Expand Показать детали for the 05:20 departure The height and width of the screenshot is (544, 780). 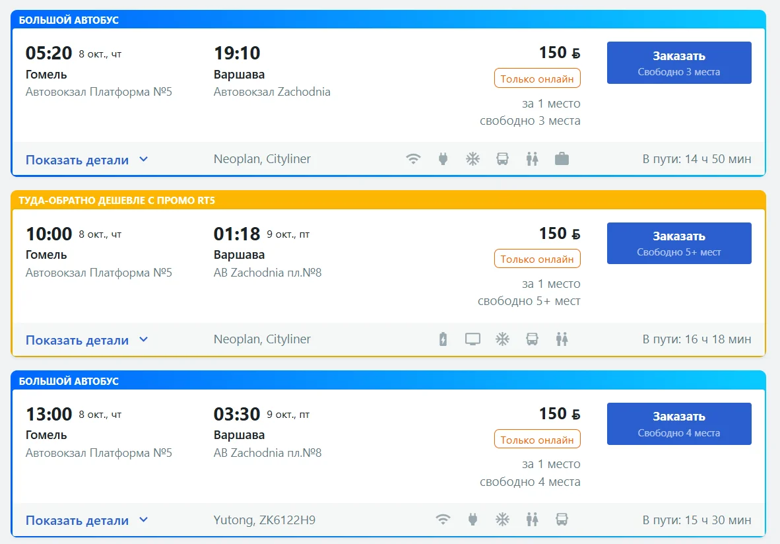coord(87,160)
